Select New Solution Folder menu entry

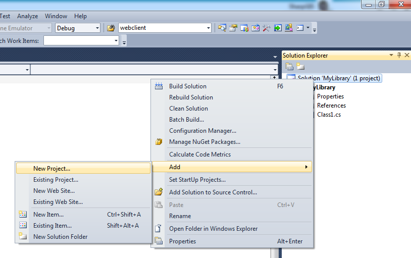click(83, 236)
